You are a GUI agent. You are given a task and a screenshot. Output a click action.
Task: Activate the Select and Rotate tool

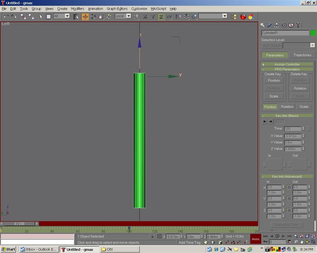pos(93,17)
